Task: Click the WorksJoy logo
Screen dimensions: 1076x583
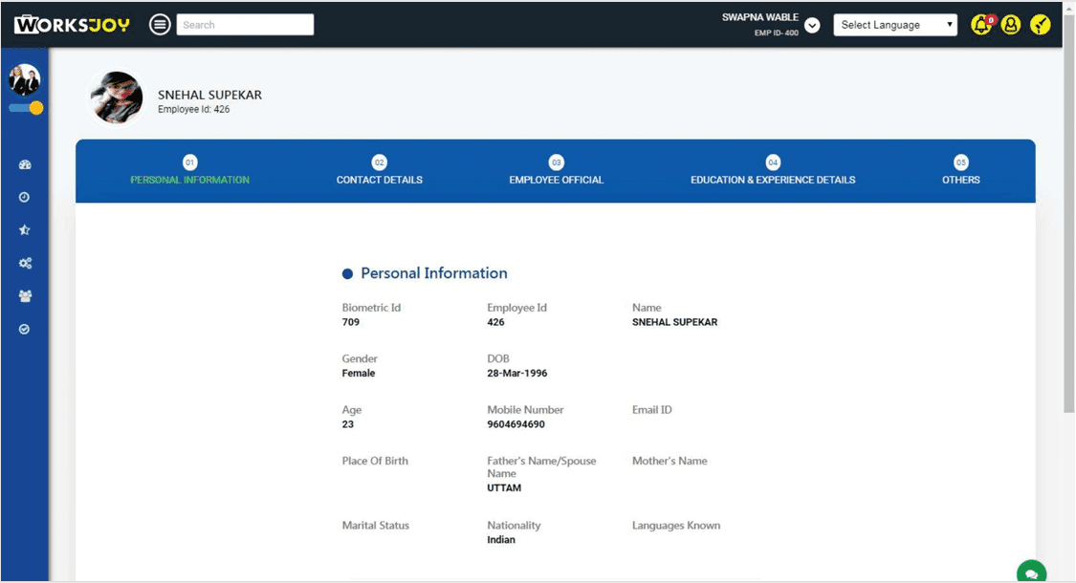Action: click(x=72, y=25)
